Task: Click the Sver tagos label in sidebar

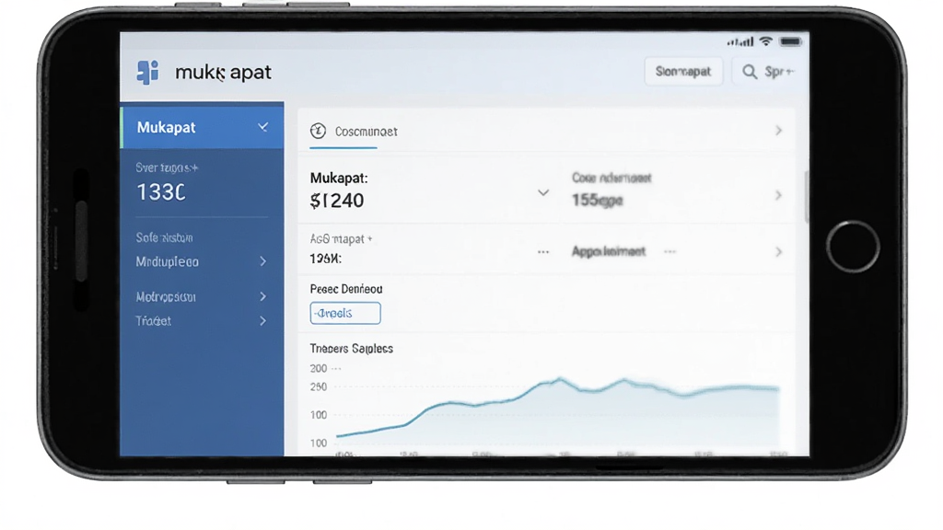Action: 167,167
